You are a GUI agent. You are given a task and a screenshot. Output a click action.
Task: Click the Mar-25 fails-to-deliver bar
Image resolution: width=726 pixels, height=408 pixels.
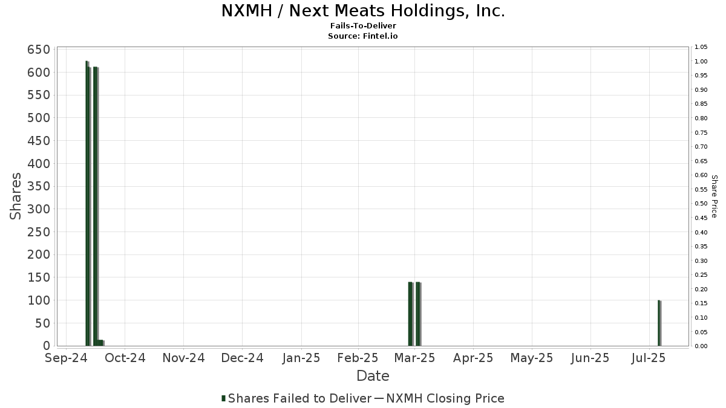[x=414, y=314]
